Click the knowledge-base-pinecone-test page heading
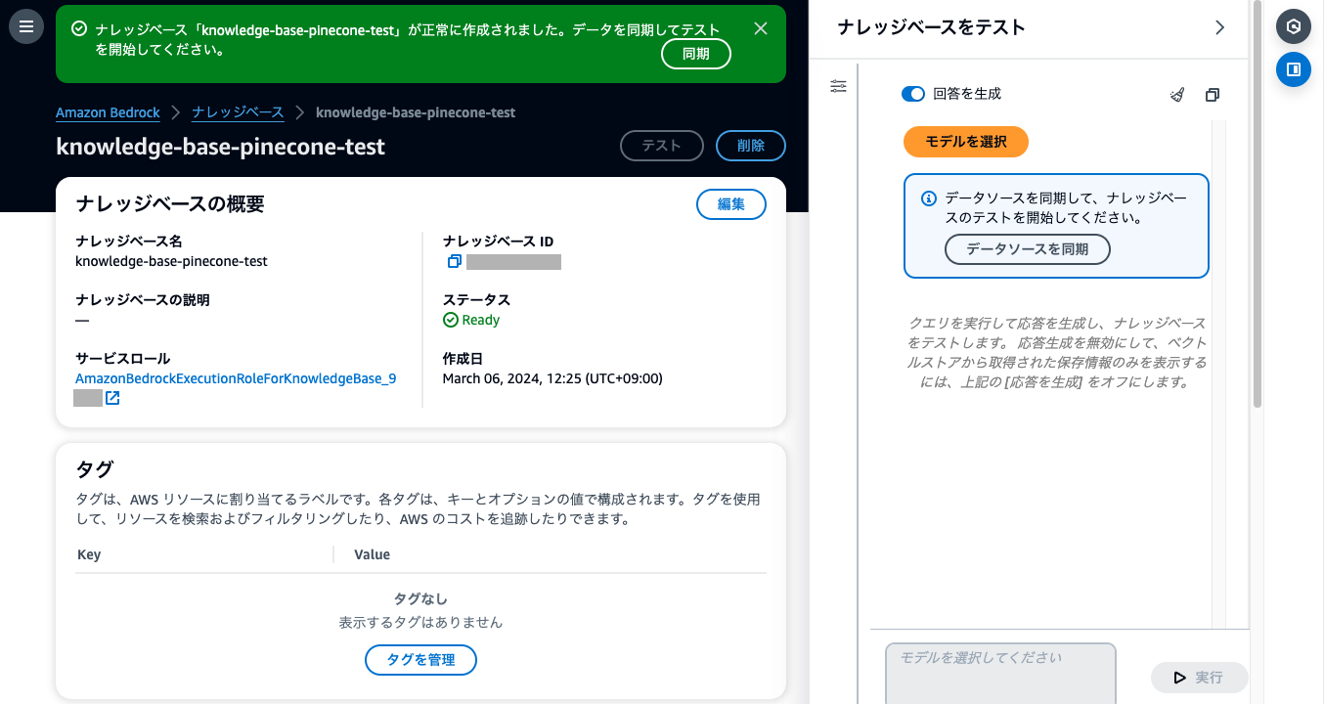This screenshot has width=1324, height=704. point(221,147)
